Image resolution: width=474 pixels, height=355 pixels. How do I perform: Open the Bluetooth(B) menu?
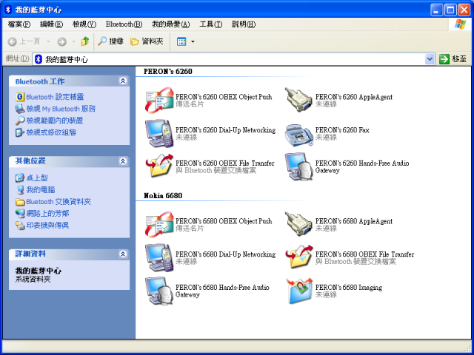124,24
